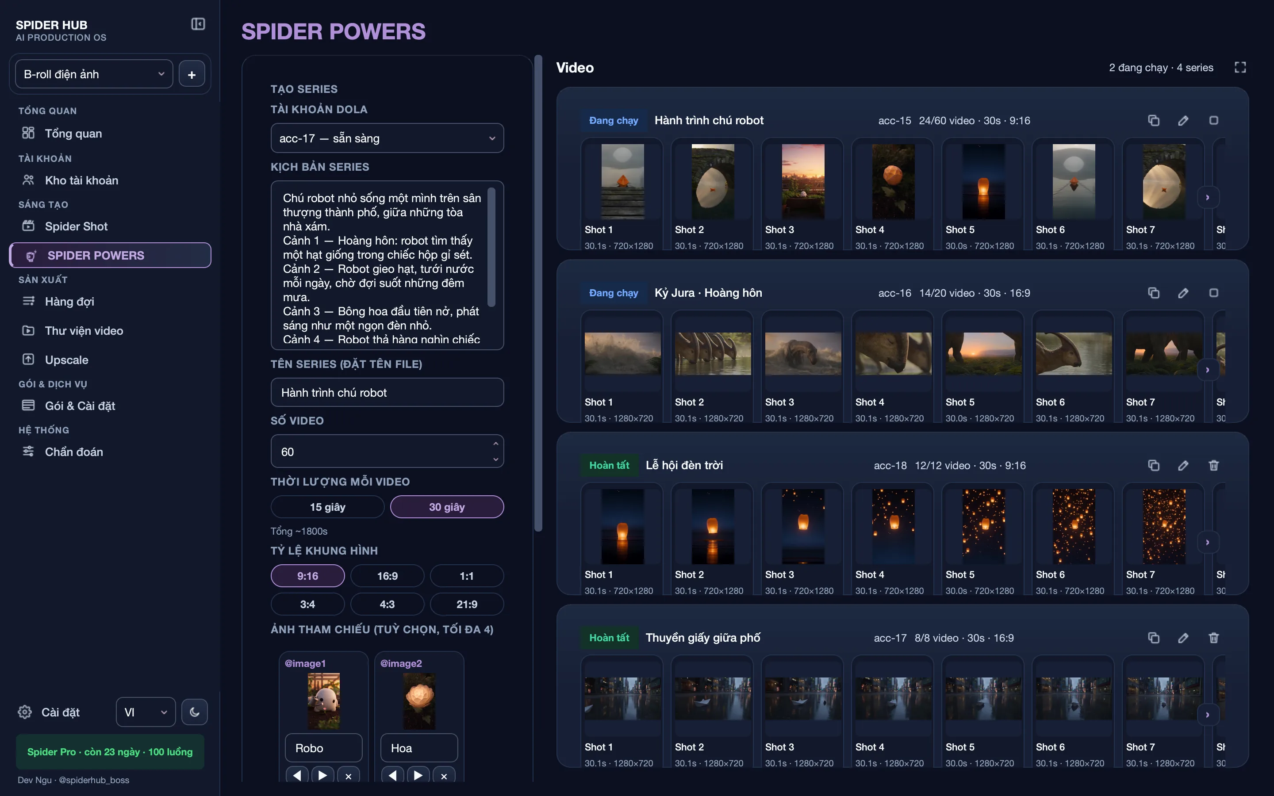The width and height of the screenshot is (1274, 796).
Task: Edit the Hành trình chú robot series
Action: [1183, 121]
